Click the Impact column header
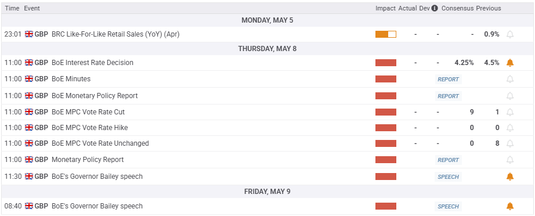535x216 pixels. (x=385, y=8)
